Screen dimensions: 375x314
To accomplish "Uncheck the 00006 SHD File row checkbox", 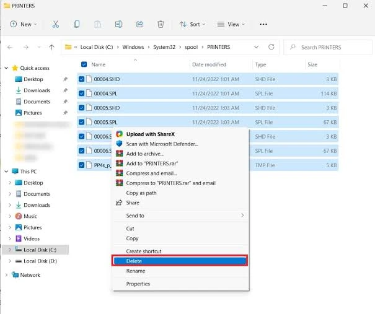I will point(82,136).
